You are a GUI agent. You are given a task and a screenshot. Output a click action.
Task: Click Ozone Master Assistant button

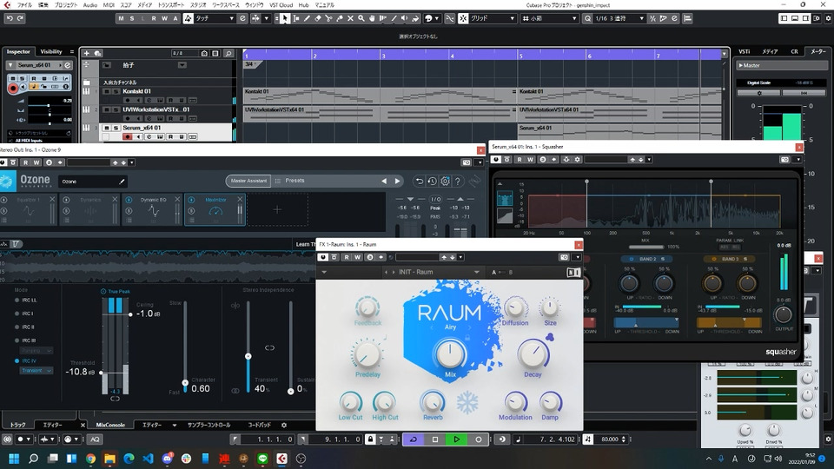click(248, 181)
